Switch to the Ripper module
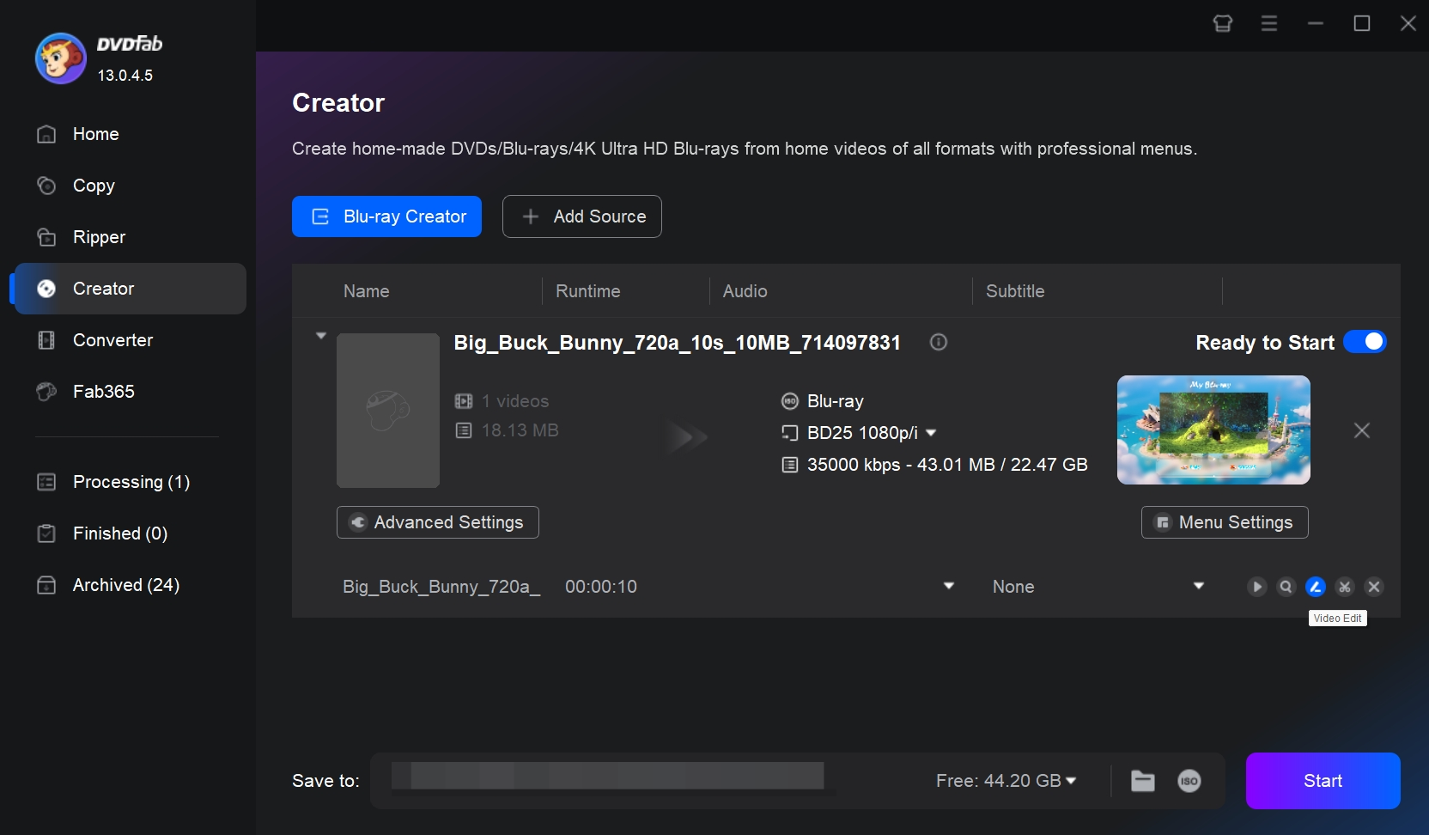The height and width of the screenshot is (835, 1429). pyautogui.click(x=131, y=237)
